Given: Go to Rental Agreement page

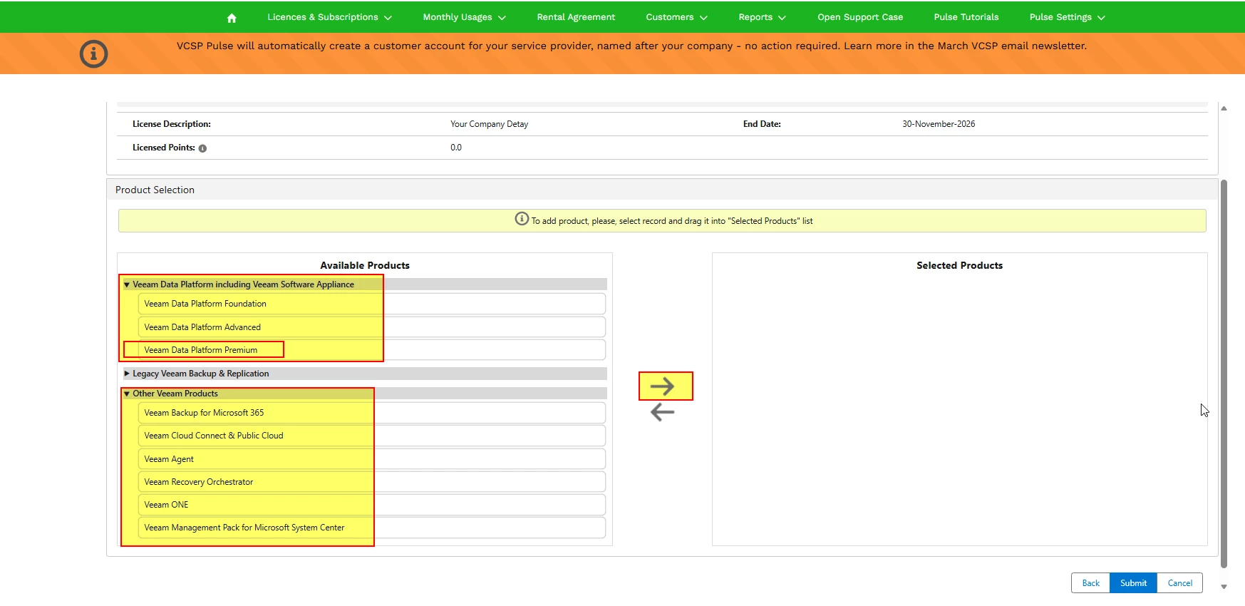Looking at the screenshot, I should [x=576, y=17].
